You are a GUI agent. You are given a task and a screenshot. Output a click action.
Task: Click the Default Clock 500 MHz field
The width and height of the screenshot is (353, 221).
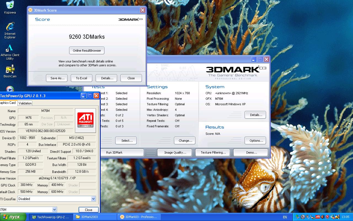[26, 192]
